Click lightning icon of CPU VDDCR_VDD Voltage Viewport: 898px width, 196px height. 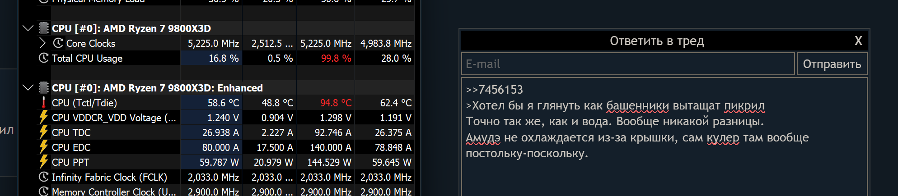43,118
